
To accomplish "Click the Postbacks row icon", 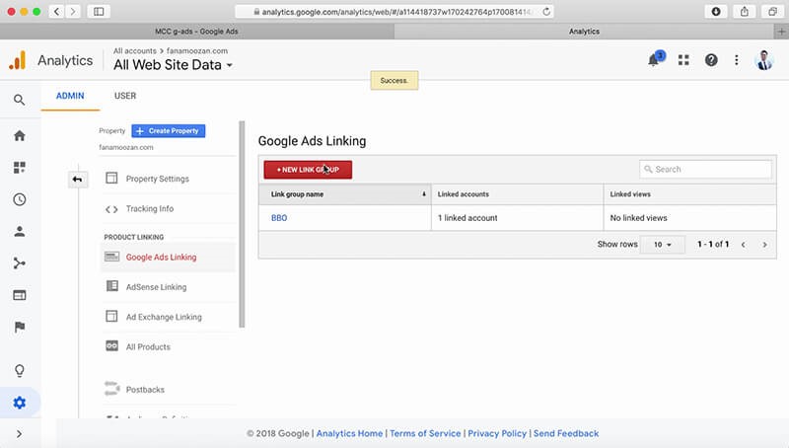I will [111, 389].
